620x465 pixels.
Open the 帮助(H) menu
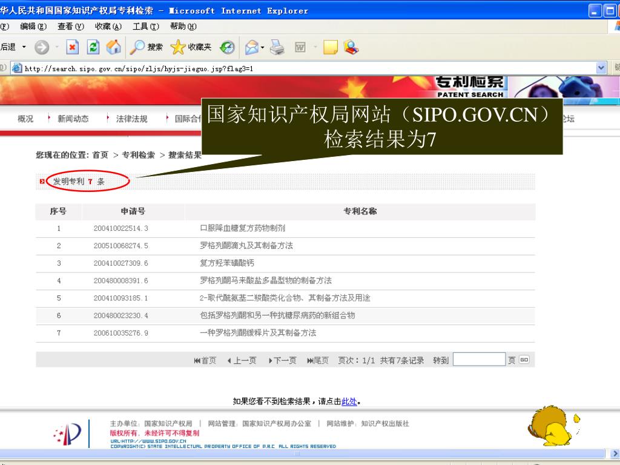[x=183, y=27]
